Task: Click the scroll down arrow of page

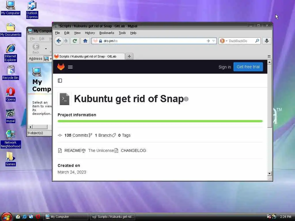Action: click(269, 174)
